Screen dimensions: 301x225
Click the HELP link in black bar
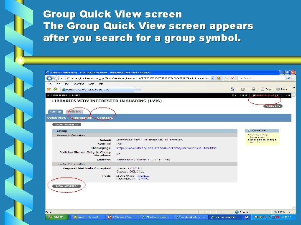pos(275,95)
